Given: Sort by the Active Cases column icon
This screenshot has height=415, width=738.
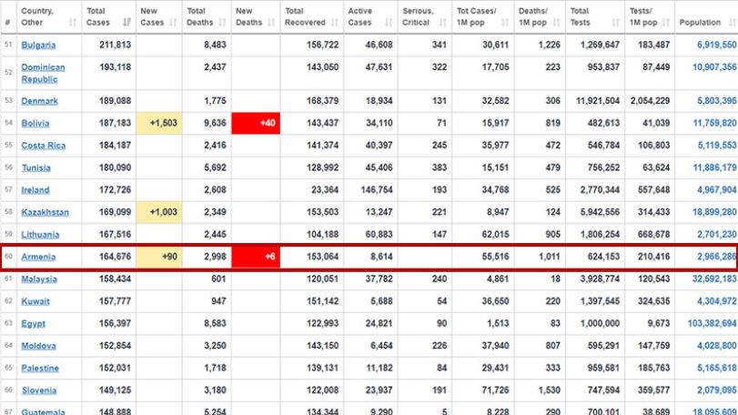Looking at the screenshot, I should [389, 22].
